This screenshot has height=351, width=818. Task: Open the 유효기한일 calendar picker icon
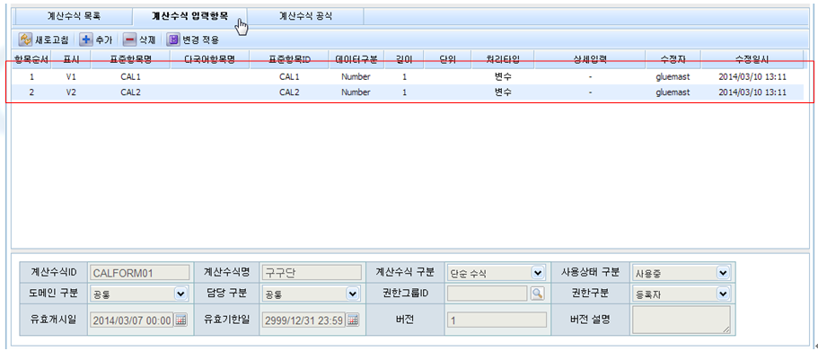(353, 320)
